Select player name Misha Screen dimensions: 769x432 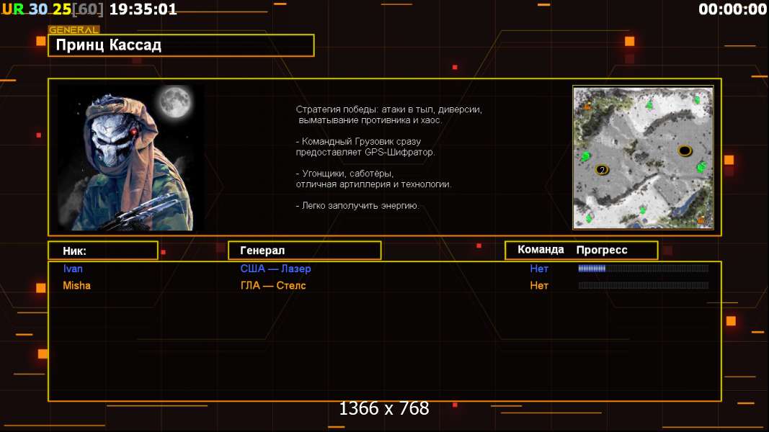tap(76, 286)
